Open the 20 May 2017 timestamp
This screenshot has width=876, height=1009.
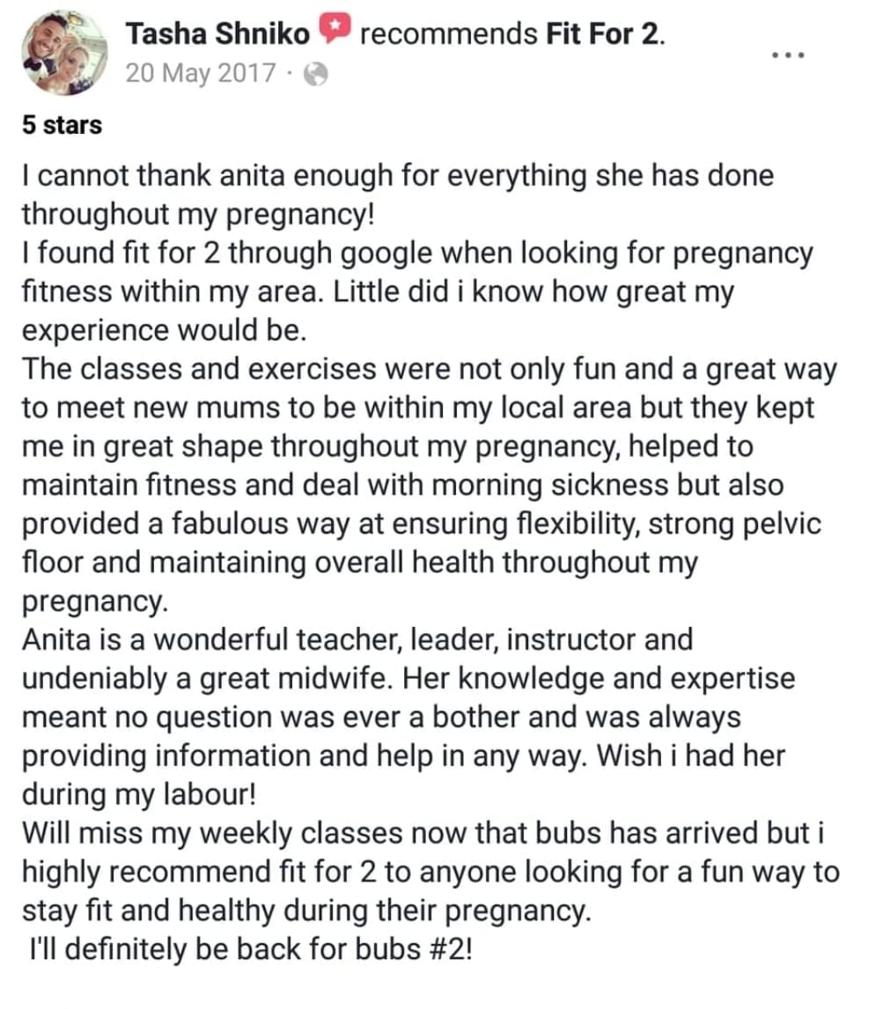[201, 73]
